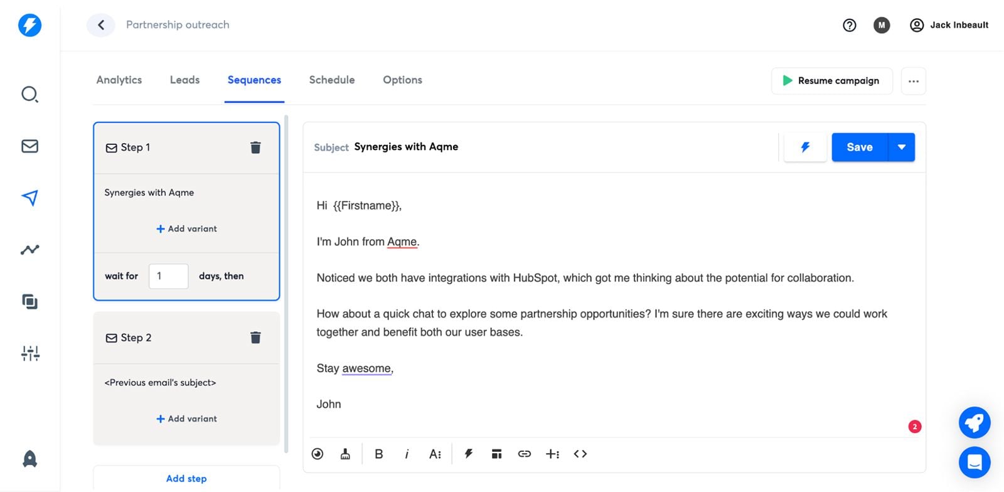Toggle bold formatting
Image resolution: width=1004 pixels, height=492 pixels.
tap(379, 454)
